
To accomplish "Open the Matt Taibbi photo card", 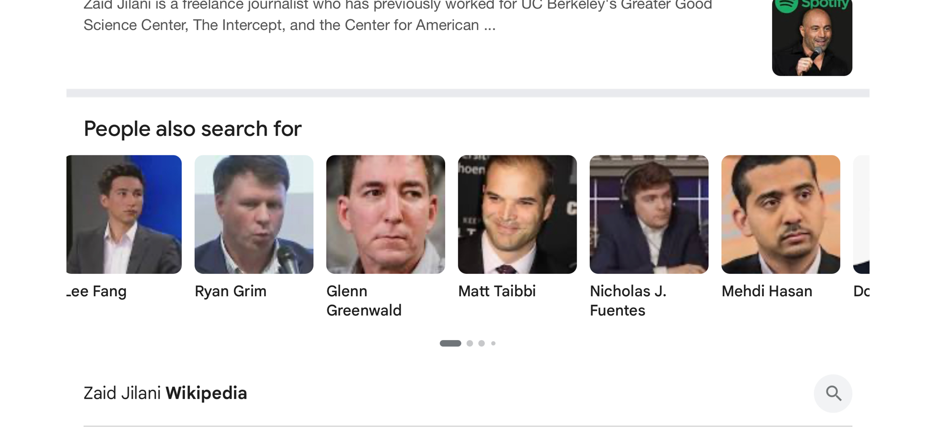I will (x=517, y=214).
